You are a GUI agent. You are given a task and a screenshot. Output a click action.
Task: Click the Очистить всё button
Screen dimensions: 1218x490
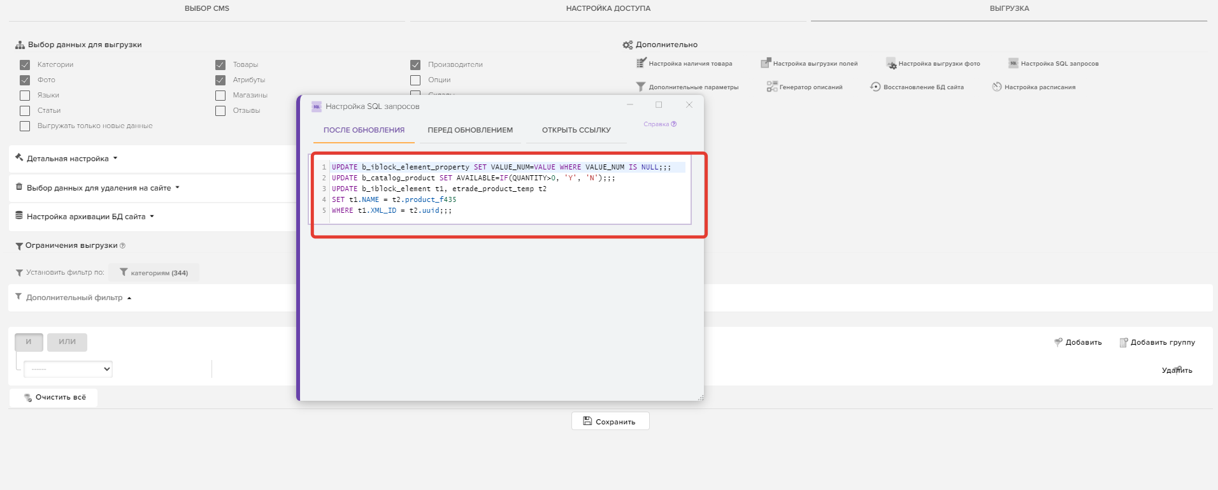click(54, 398)
